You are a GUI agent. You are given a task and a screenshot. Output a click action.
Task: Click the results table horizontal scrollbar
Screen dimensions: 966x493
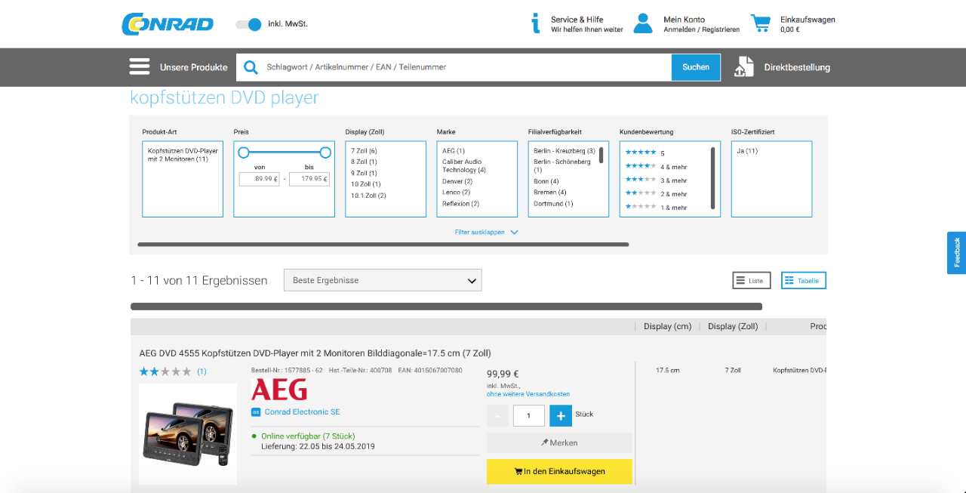click(x=446, y=307)
